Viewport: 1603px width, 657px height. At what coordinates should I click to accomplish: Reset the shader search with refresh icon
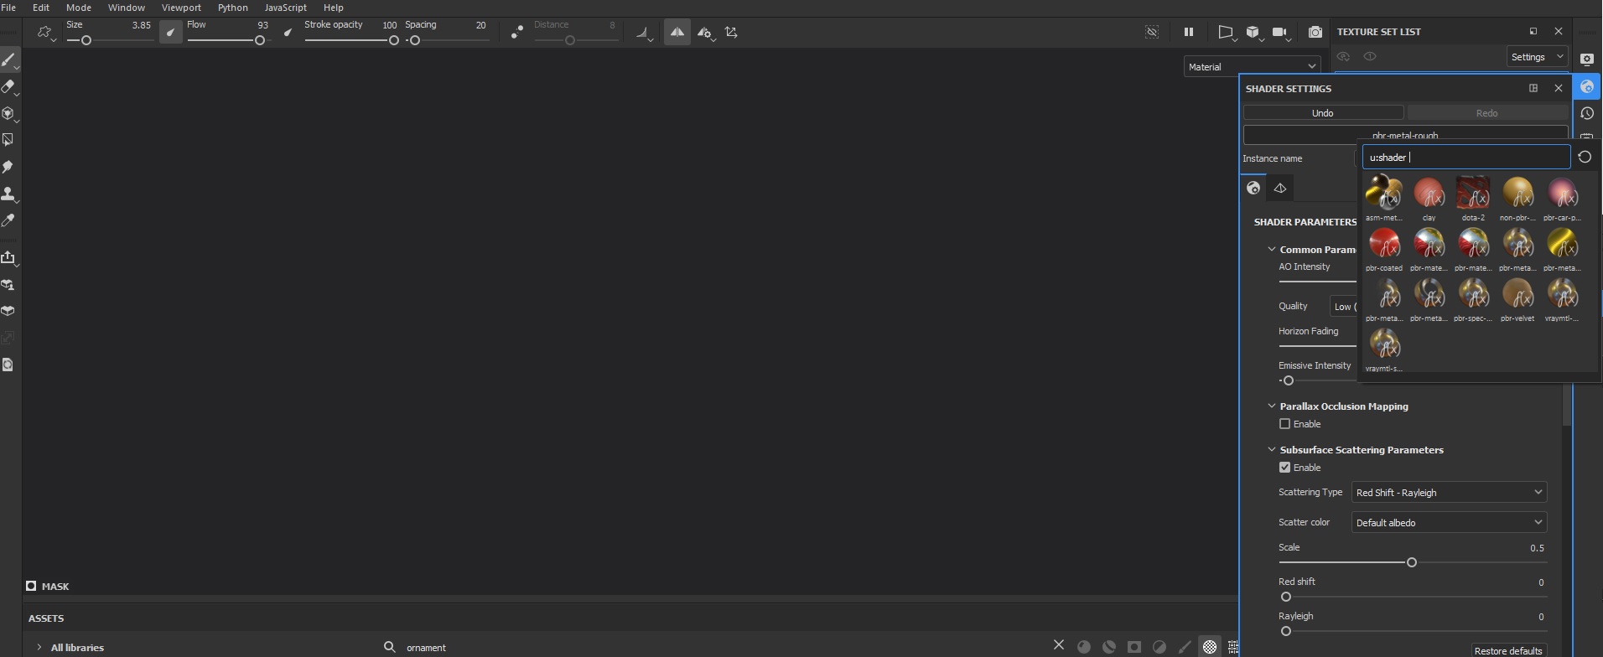(x=1585, y=157)
